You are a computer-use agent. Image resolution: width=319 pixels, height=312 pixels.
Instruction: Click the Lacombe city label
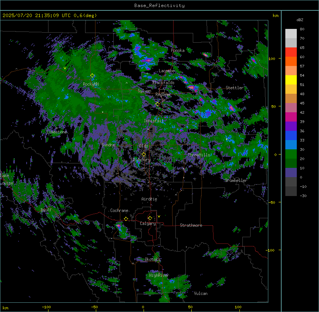(x=167, y=71)
